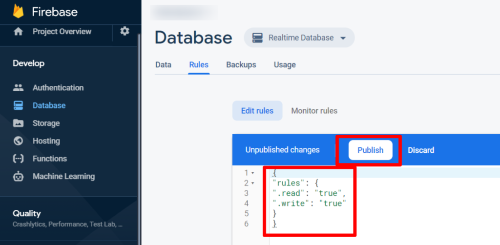The width and height of the screenshot is (500, 245).
Task: Click the Hosting globe icon
Action: (18, 141)
